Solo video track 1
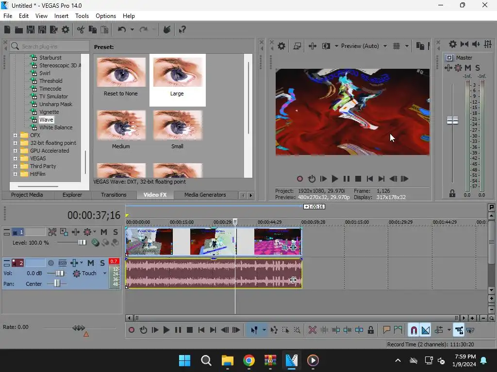 116,232
